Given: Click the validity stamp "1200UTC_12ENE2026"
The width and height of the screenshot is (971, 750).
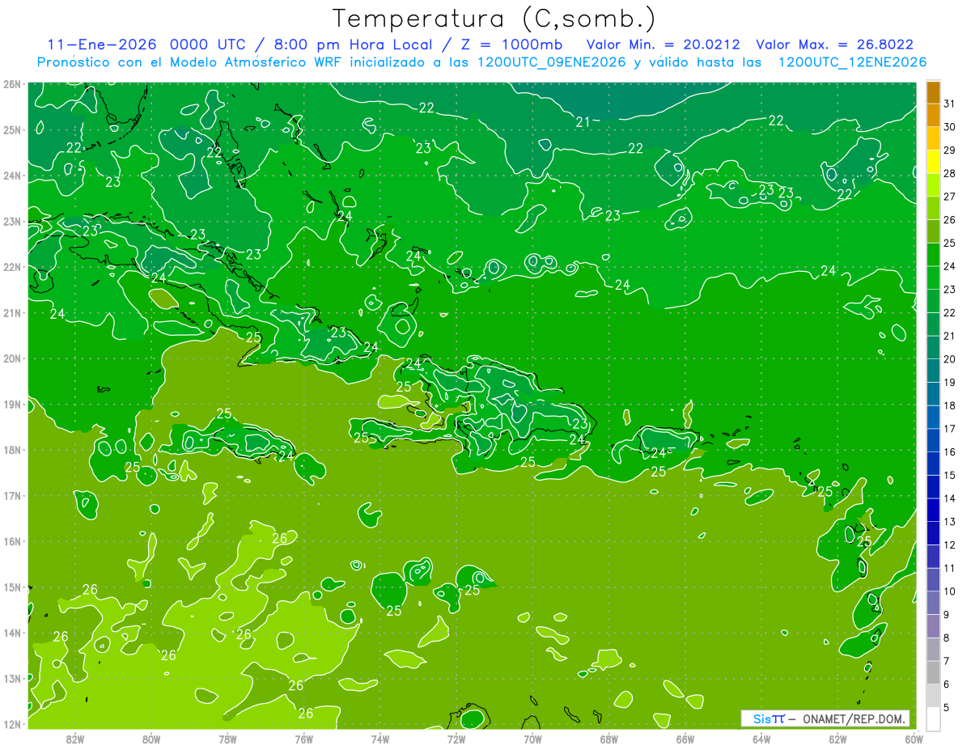Looking at the screenshot, I should point(852,62).
